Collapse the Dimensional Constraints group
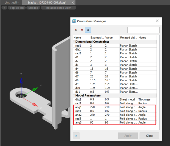This screenshot has height=146, width=170. (x=74, y=42)
